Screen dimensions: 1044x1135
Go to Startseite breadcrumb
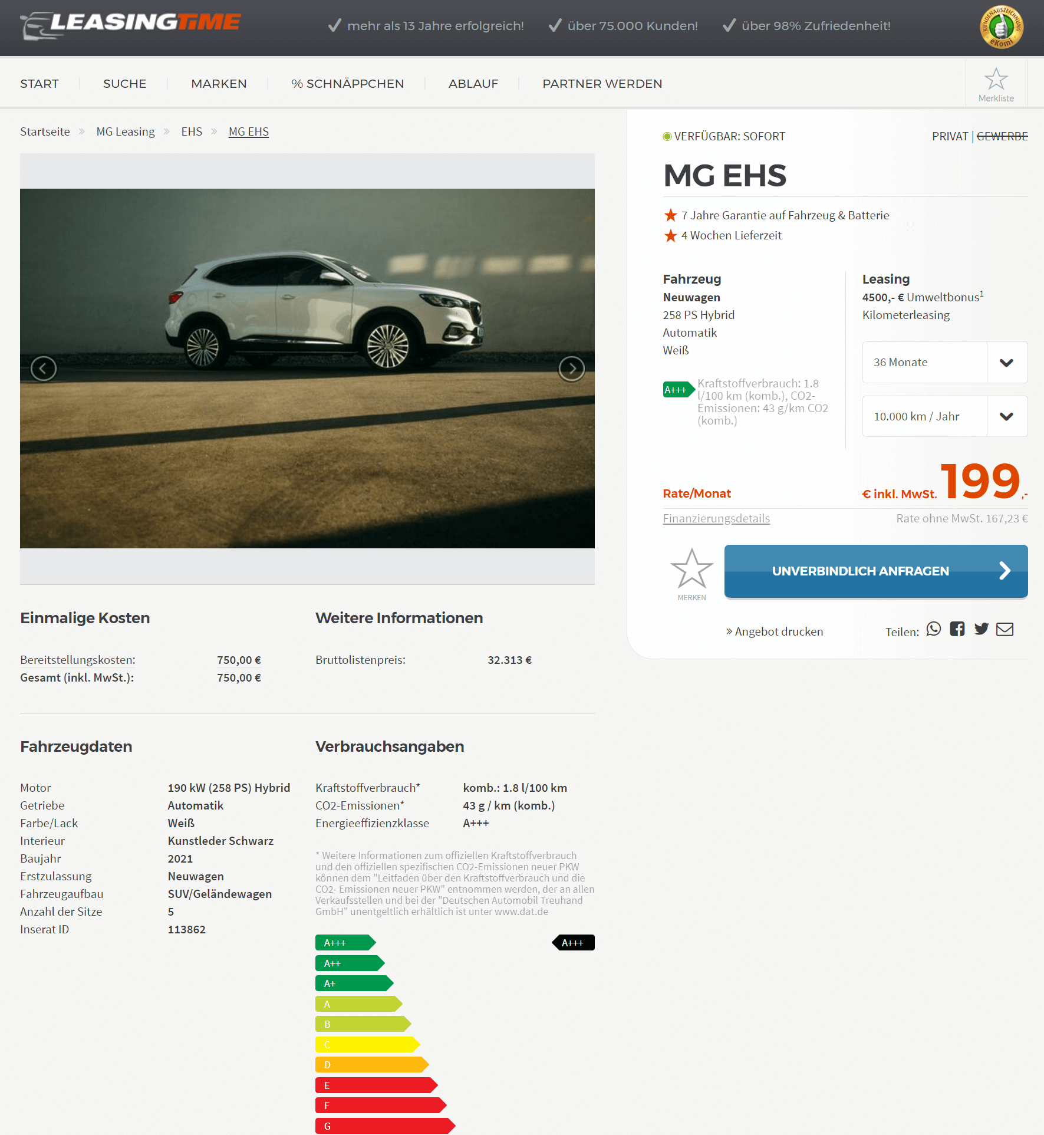pyautogui.click(x=45, y=131)
